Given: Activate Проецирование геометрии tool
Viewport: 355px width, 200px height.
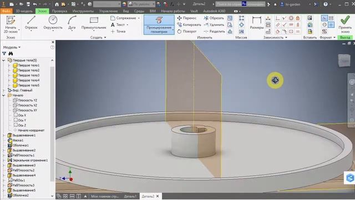Looking at the screenshot, I should 159,24.
